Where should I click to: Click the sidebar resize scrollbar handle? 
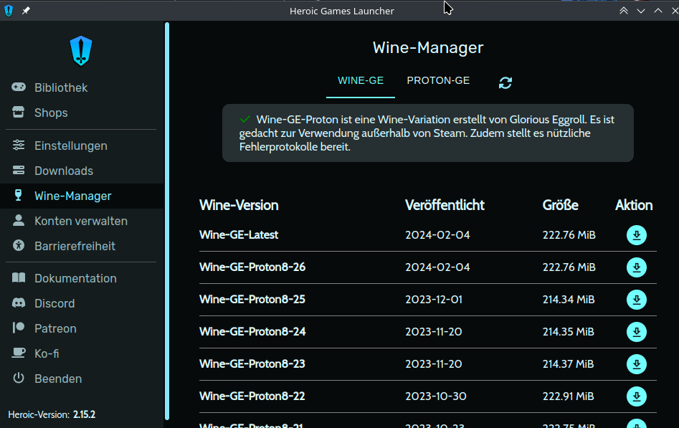click(x=167, y=221)
